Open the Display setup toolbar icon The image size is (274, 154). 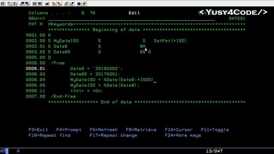click(x=34, y=3)
